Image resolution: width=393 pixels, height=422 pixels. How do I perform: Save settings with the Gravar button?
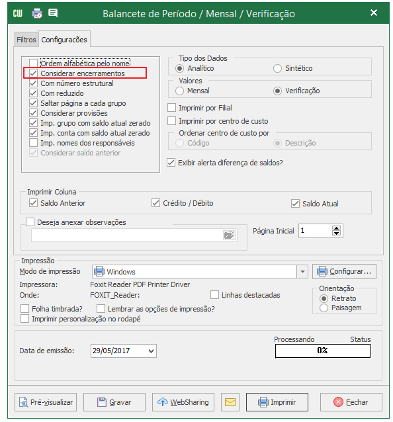(x=114, y=402)
